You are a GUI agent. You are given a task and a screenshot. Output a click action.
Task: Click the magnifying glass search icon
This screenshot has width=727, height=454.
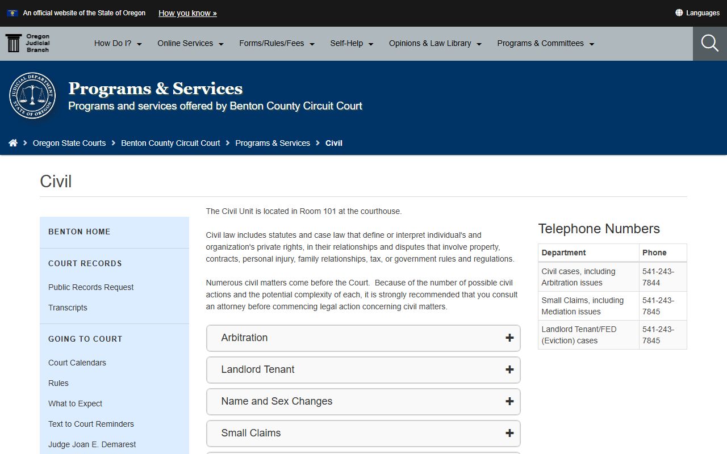[x=710, y=43]
